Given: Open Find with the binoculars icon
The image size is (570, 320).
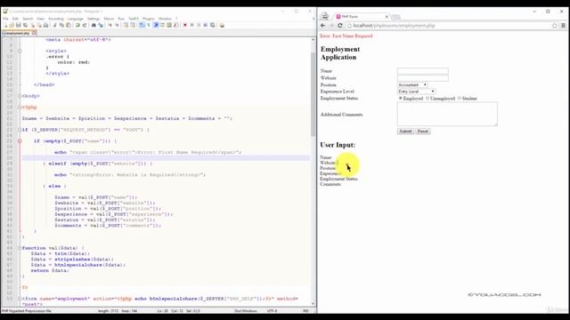Looking at the screenshot, I should (x=94, y=25).
